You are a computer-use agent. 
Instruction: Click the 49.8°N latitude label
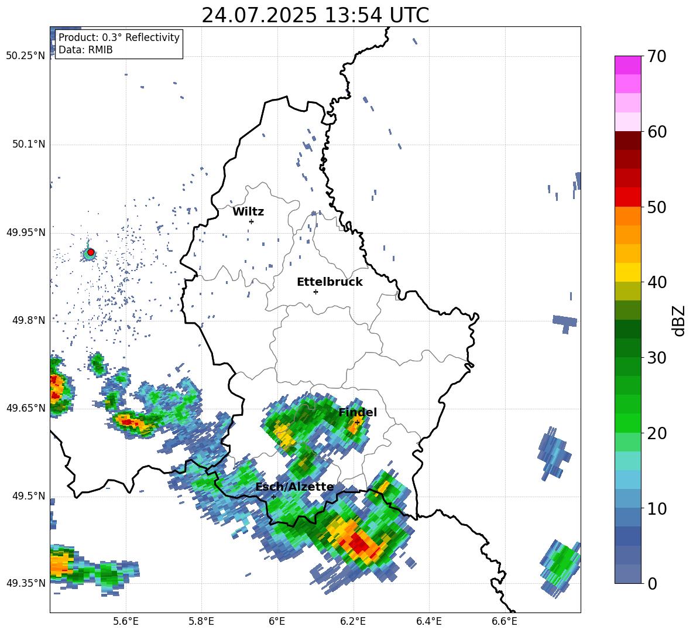tap(29, 320)
